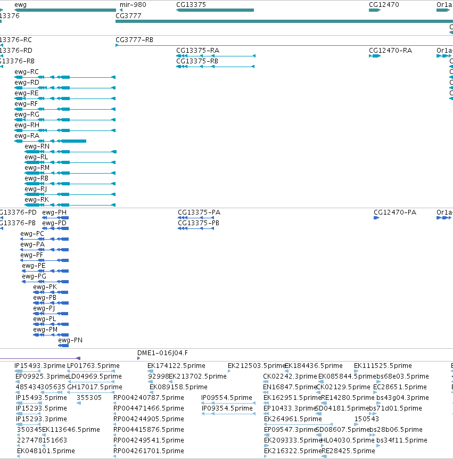Click EST GH17017.5prime
The image size is (453, 459).
pyautogui.click(x=91, y=392)
